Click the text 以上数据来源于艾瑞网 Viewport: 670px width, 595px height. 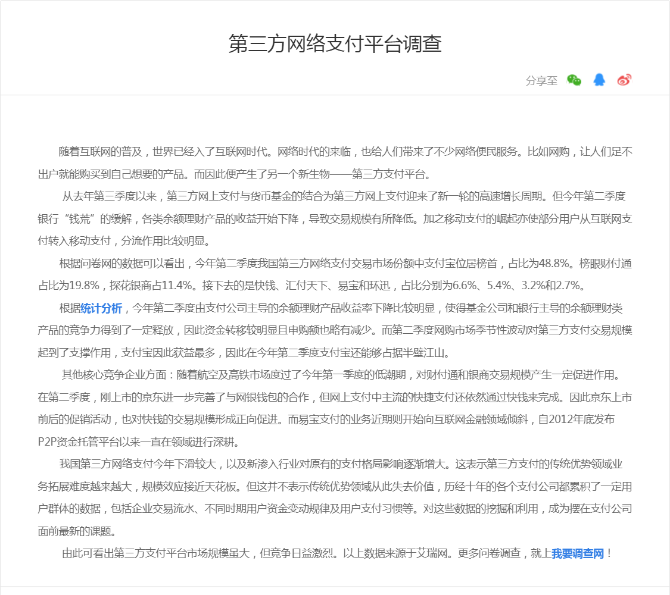[395, 553]
